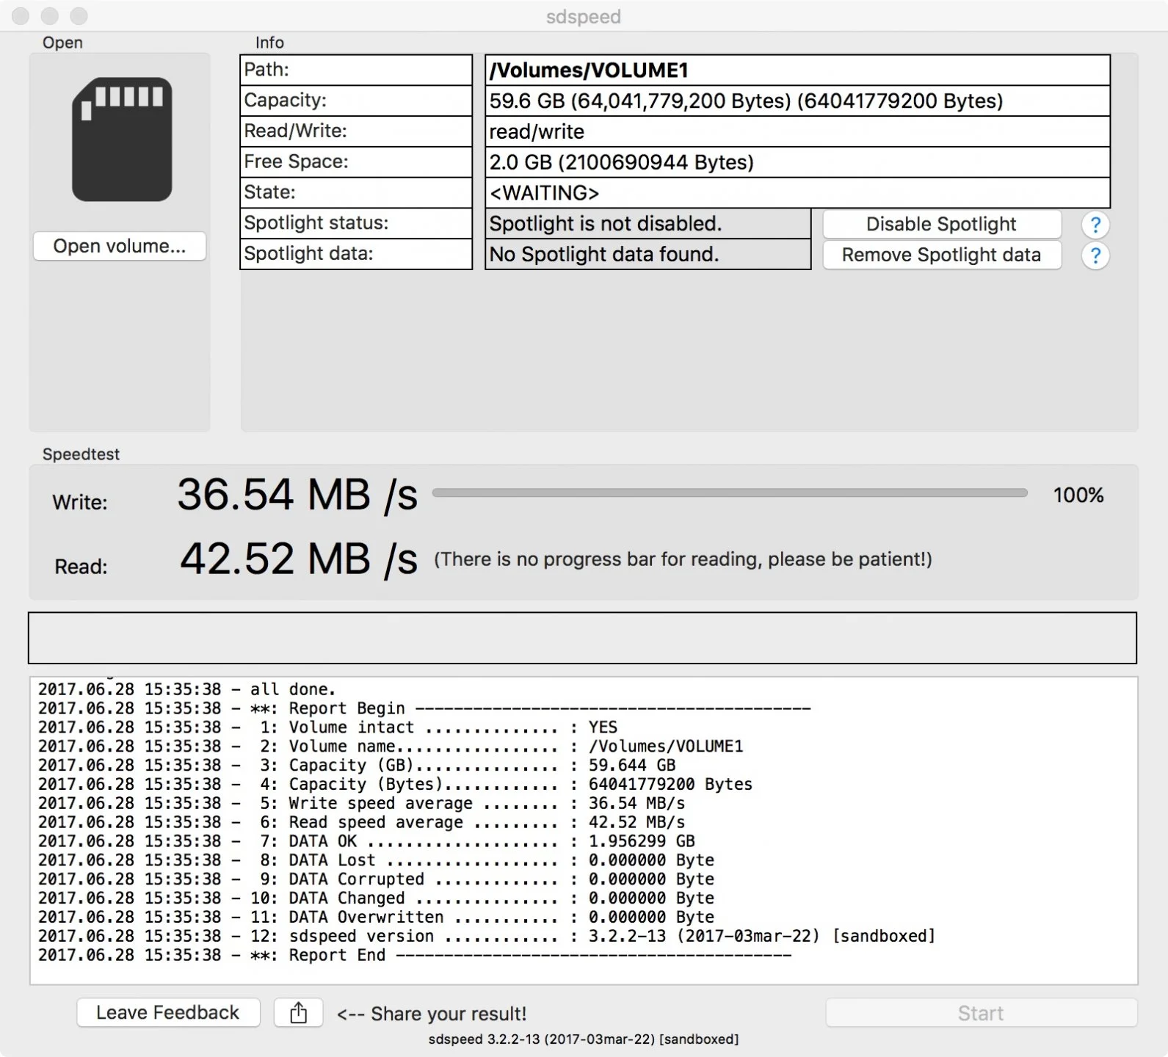Select the Capacity value 59.6 GB

point(797,101)
